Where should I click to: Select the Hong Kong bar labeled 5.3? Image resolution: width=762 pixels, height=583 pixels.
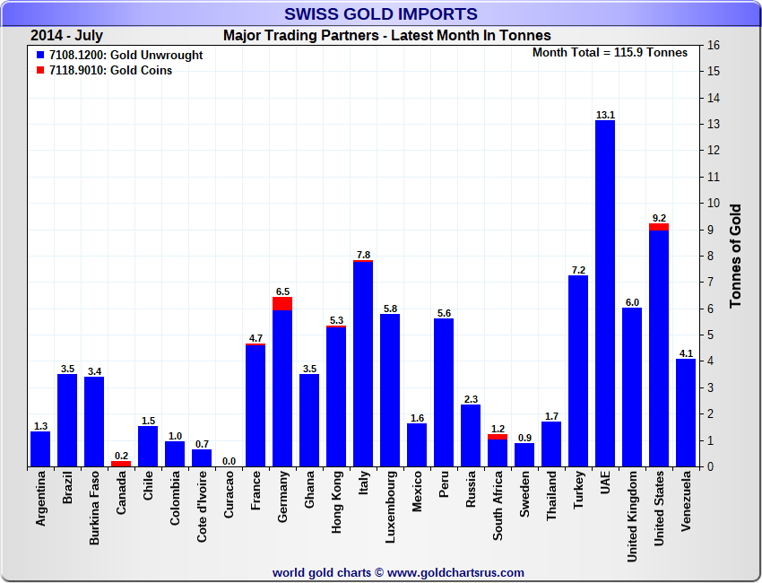pyautogui.click(x=336, y=396)
